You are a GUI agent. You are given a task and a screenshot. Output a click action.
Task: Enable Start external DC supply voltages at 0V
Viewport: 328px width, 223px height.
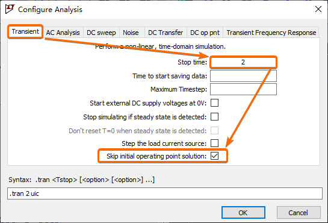point(215,103)
